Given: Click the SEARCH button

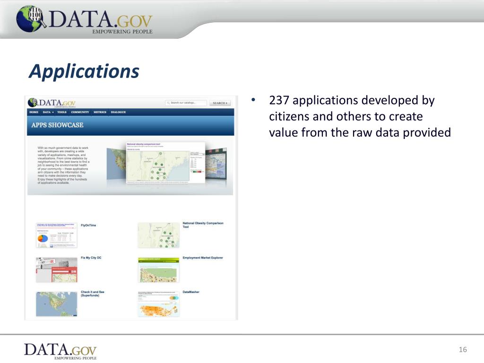Looking at the screenshot, I should click(x=220, y=103).
